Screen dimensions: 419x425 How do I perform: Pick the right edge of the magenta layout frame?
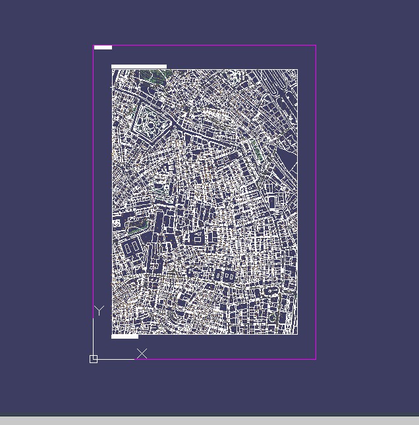tap(316, 198)
